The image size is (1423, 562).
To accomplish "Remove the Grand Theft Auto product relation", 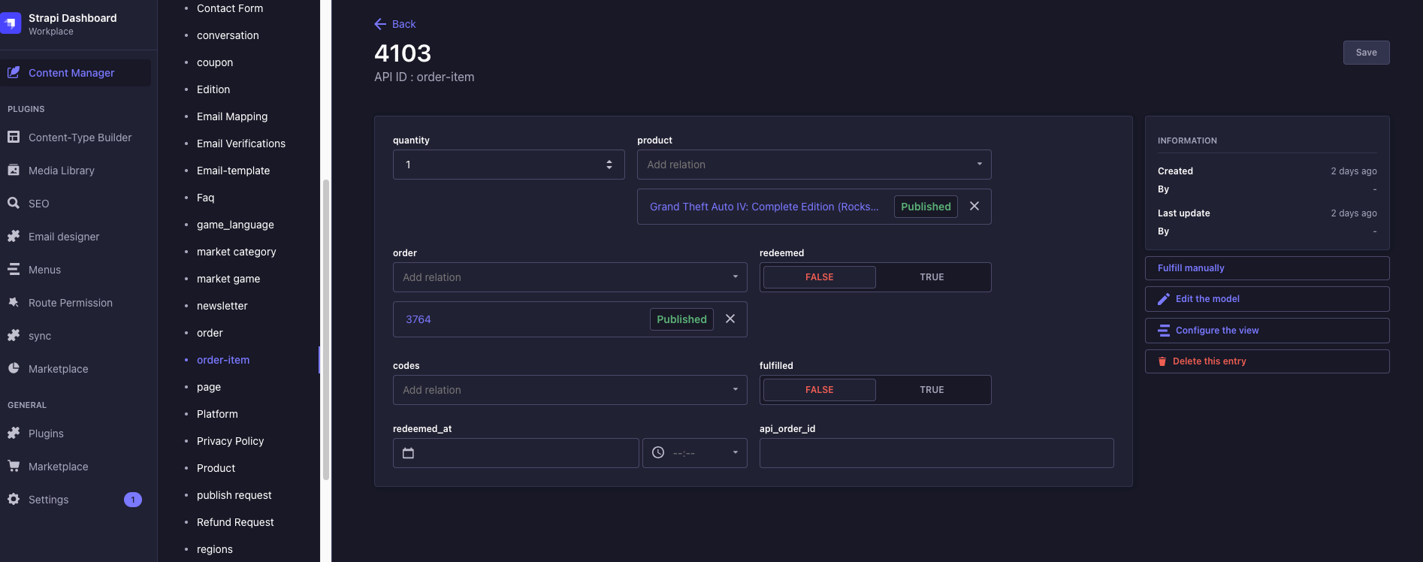I will [x=974, y=206].
